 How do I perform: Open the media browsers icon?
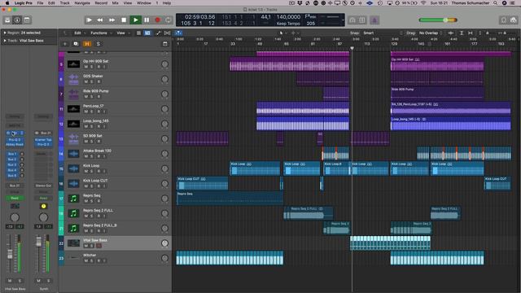514,20
